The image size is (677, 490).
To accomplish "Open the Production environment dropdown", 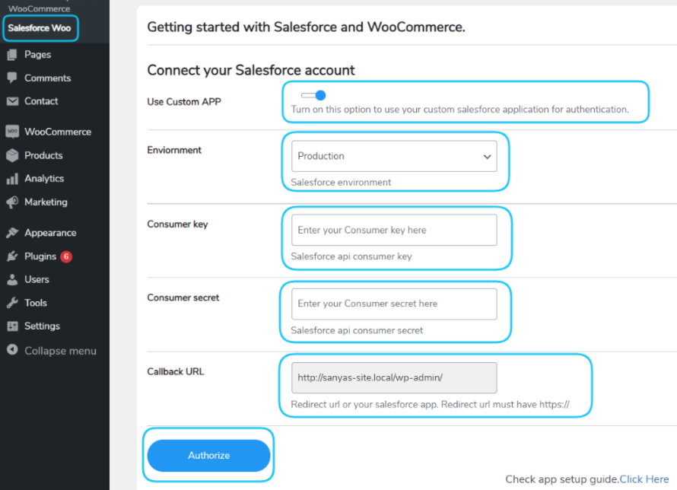I will click(393, 156).
